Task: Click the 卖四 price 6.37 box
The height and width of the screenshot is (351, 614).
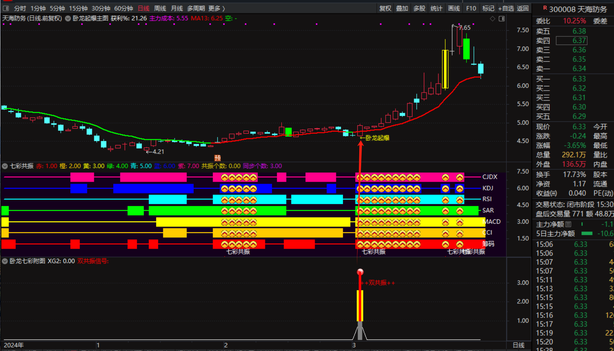Action: 571,41
